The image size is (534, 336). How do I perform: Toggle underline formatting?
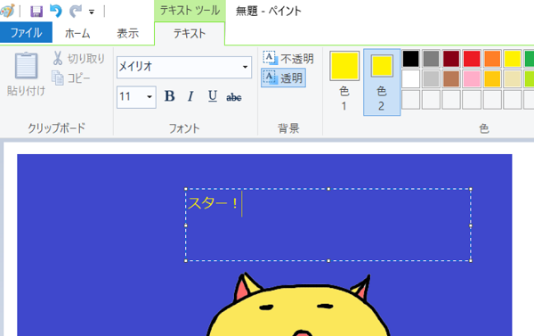tap(213, 96)
